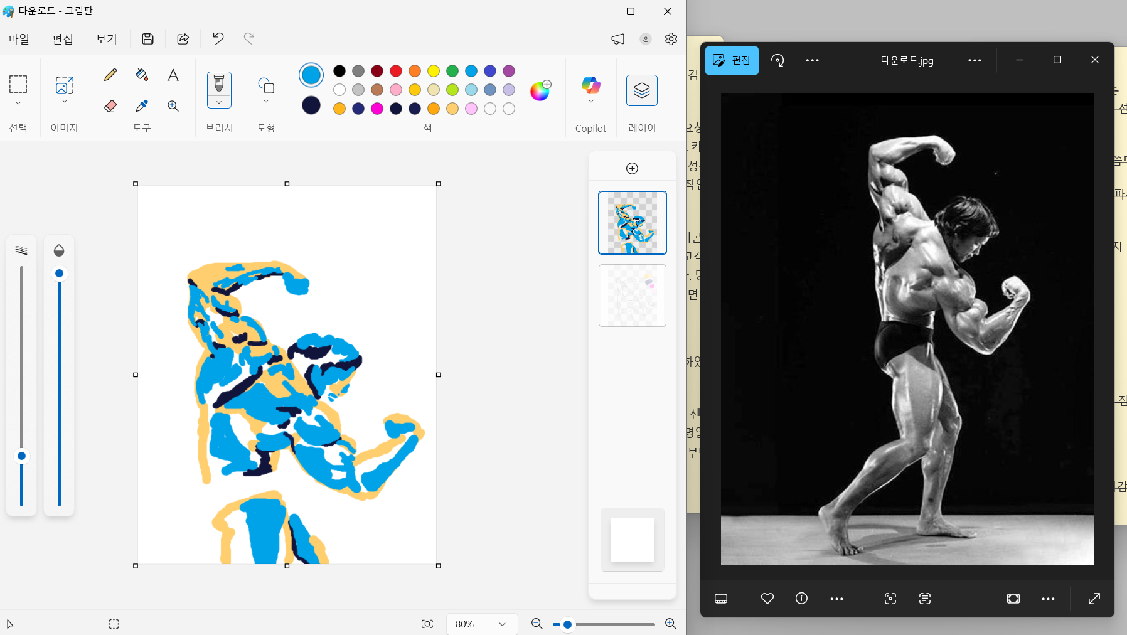Click the Save icon
The image size is (1127, 635).
pyautogui.click(x=148, y=39)
